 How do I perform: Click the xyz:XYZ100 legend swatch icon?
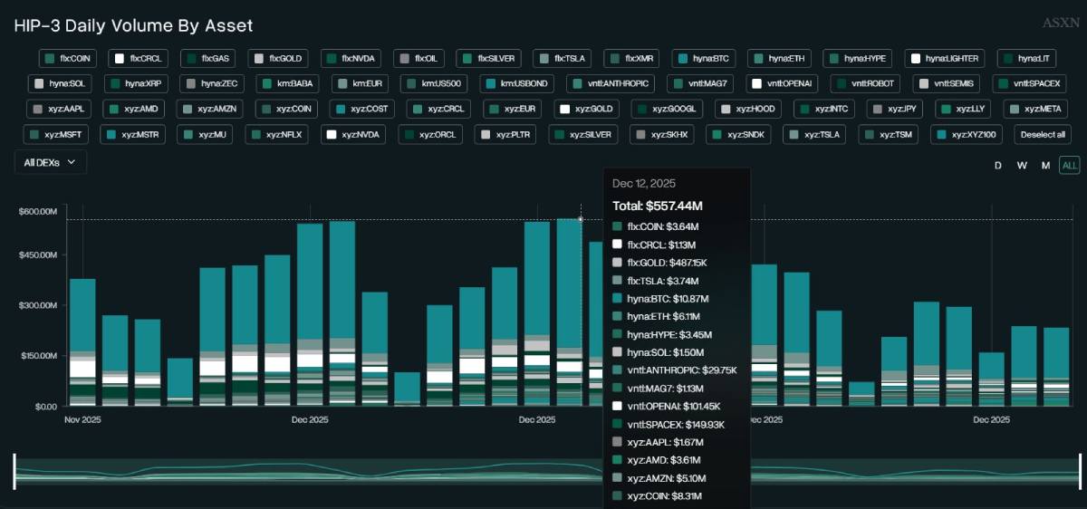(x=942, y=135)
